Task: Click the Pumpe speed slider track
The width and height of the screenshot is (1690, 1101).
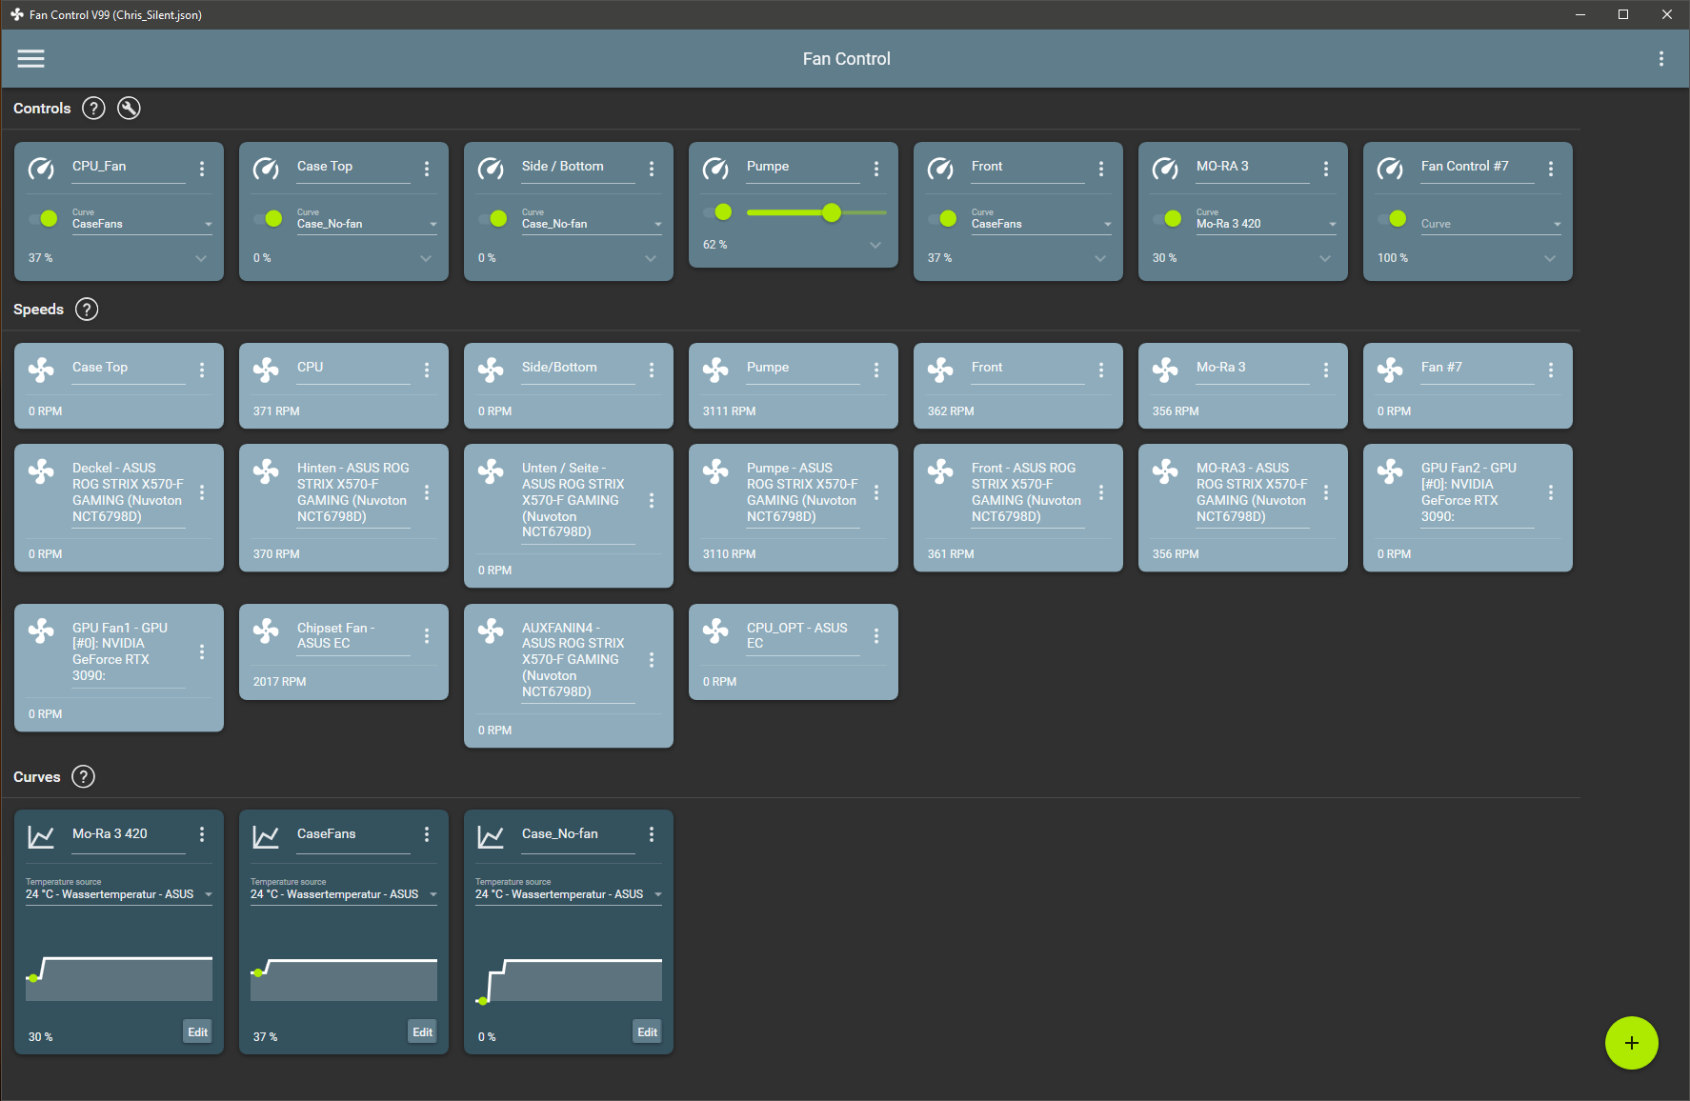Action: [x=816, y=212]
